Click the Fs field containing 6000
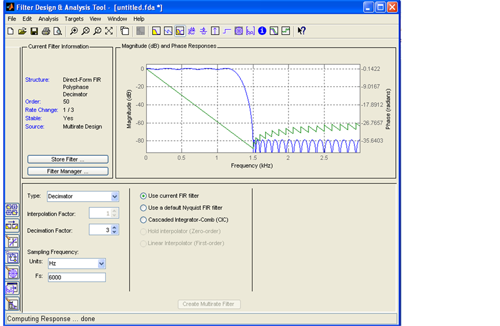Image resolution: width=500 pixels, height=326 pixels. [x=77, y=277]
